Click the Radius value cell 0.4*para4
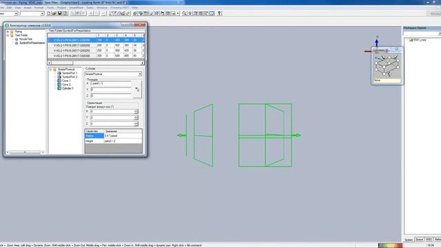Image resolution: width=441 pixels, height=248 pixels. [x=123, y=136]
